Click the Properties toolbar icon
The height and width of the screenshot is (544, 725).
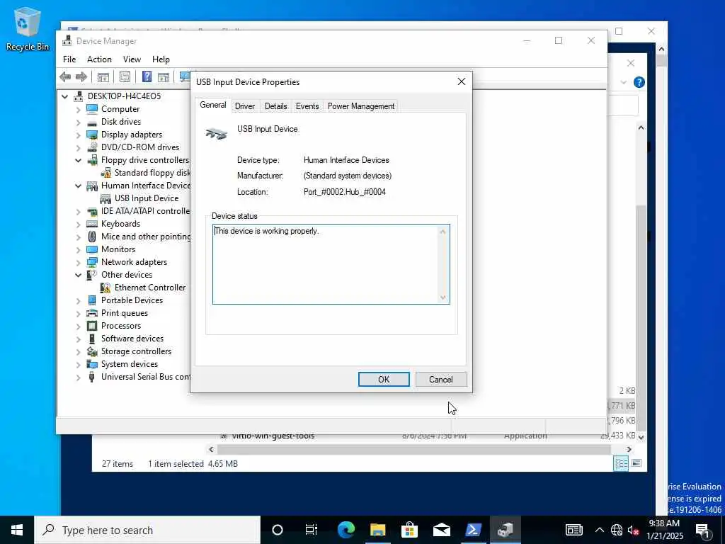tap(125, 76)
